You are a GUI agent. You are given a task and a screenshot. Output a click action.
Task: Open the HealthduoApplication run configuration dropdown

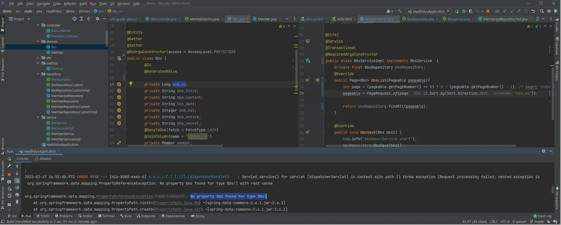click(428, 11)
